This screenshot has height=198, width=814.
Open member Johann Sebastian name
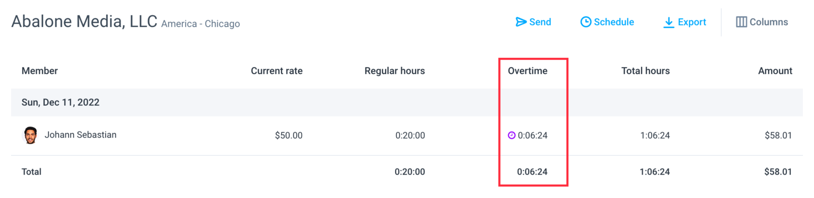click(80, 135)
